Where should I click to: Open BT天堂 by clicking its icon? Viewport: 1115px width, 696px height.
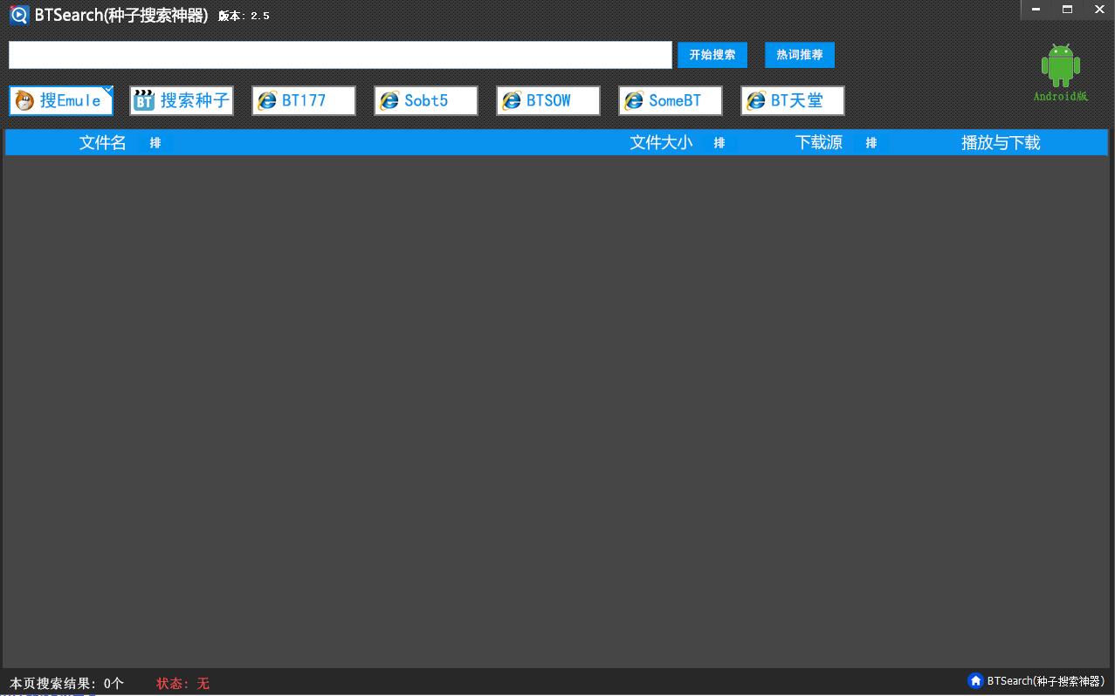pyautogui.click(x=754, y=100)
